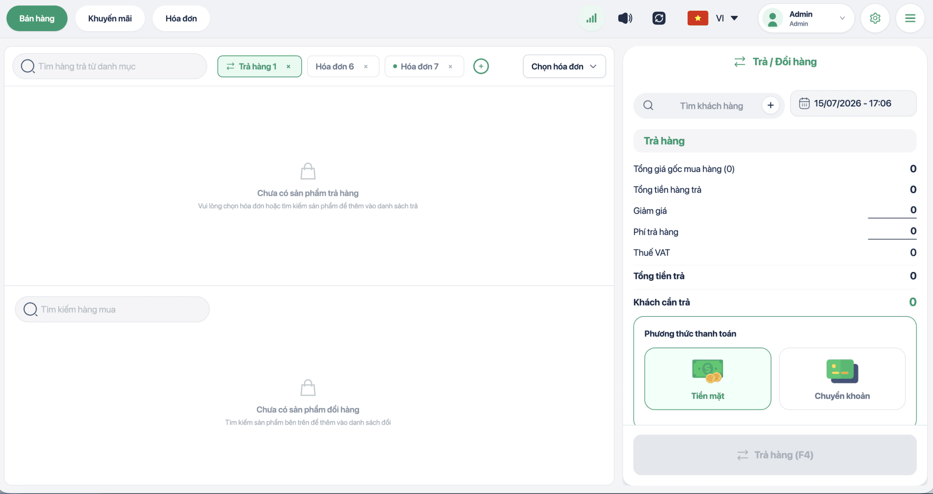This screenshot has width=933, height=494.
Task: Click the calendar icon beside the date
Action: pos(804,103)
